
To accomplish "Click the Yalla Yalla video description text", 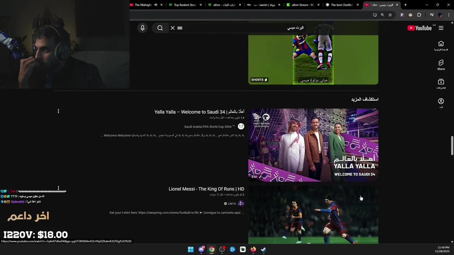I will (x=172, y=136).
